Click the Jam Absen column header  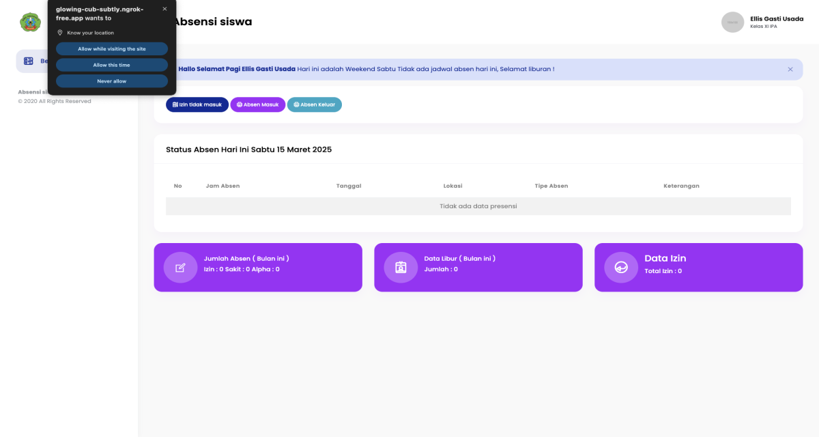222,186
